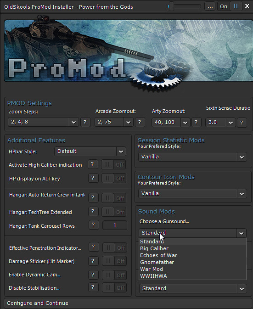The width and height of the screenshot is (253, 309).
Task: Toggle Enable Dynamic Cam switch
Action: [114, 275]
